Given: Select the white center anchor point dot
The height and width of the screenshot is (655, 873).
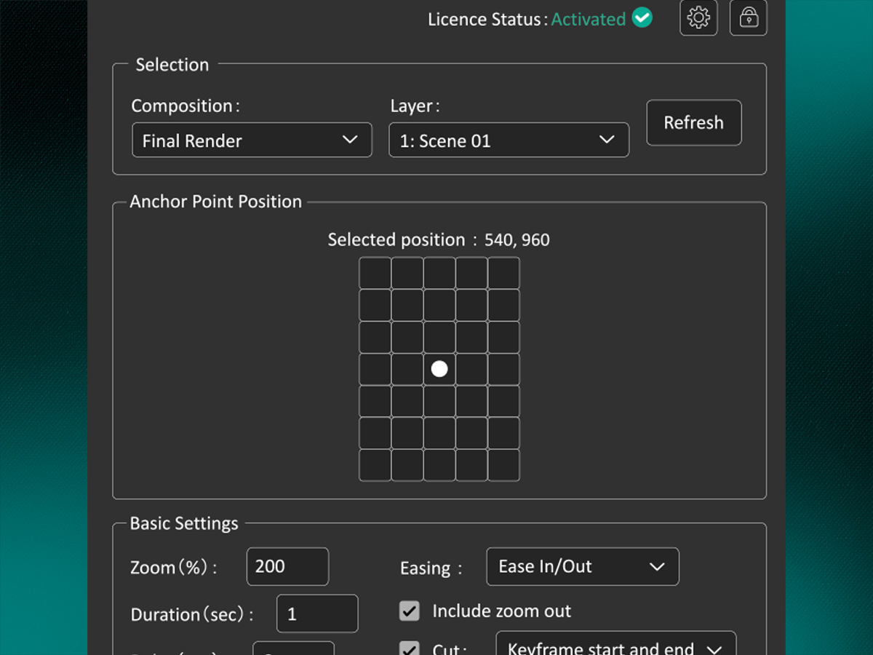Looking at the screenshot, I should pyautogui.click(x=439, y=369).
